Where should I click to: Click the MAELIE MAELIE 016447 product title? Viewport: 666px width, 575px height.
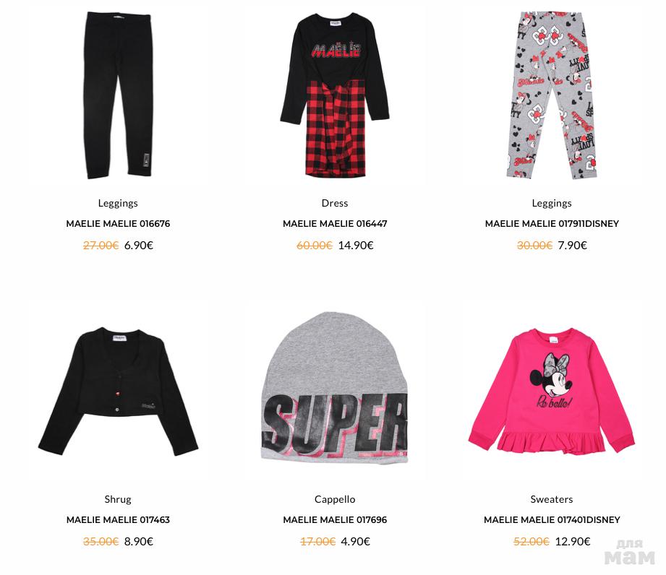pyautogui.click(x=335, y=224)
